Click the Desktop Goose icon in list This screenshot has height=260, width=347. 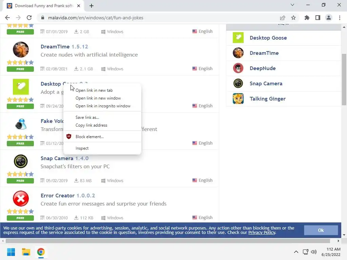(x=21, y=87)
